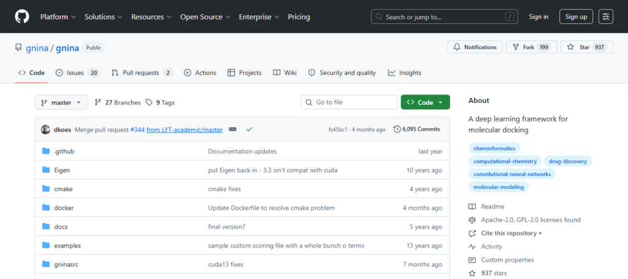Click from LYT-academic/master link

(185, 129)
